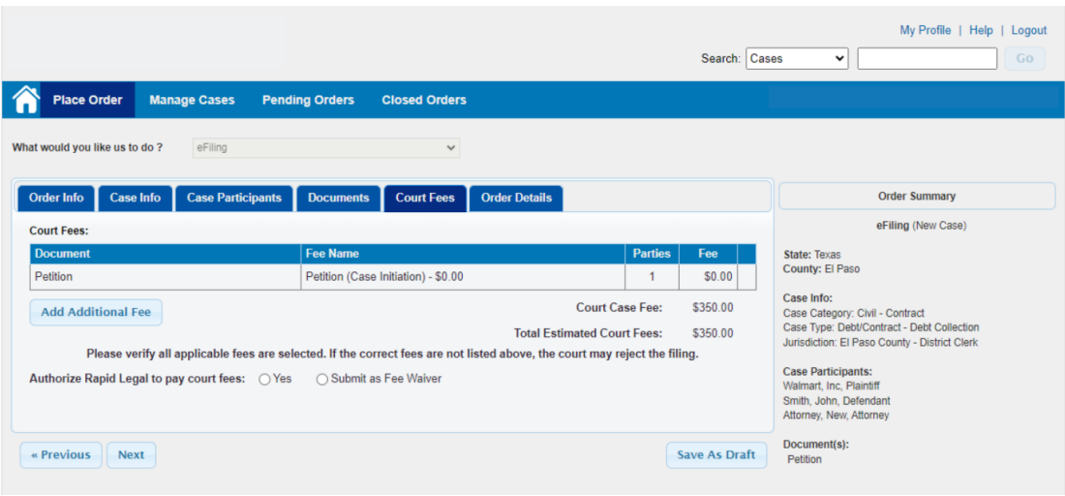Switch to the Documents tab

[x=339, y=198]
